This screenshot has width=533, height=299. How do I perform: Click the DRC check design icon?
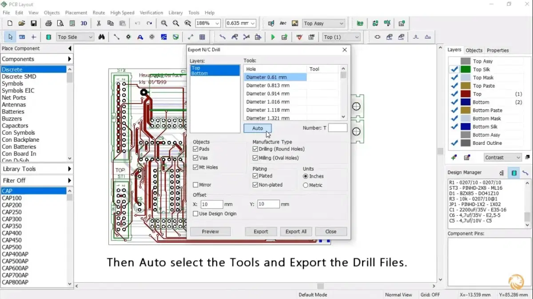tap(299, 37)
